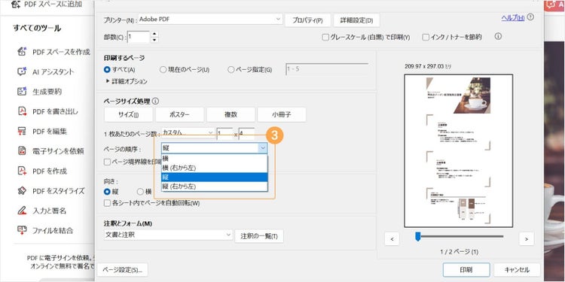This screenshot has width=565, height=282.
Task: Click the プロパティ button
Action: pyautogui.click(x=307, y=20)
